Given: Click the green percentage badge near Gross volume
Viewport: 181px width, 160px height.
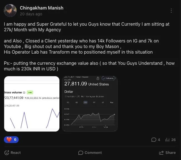Looking at the screenshot, I should point(30,92).
